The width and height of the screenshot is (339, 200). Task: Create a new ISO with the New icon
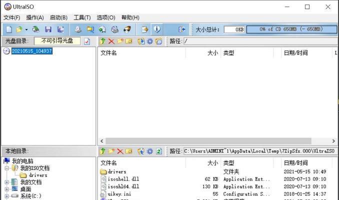pyautogui.click(x=9, y=29)
